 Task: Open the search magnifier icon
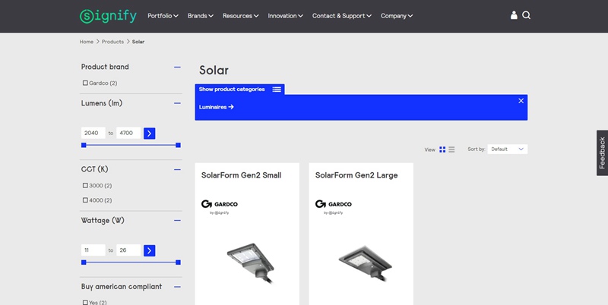point(526,15)
